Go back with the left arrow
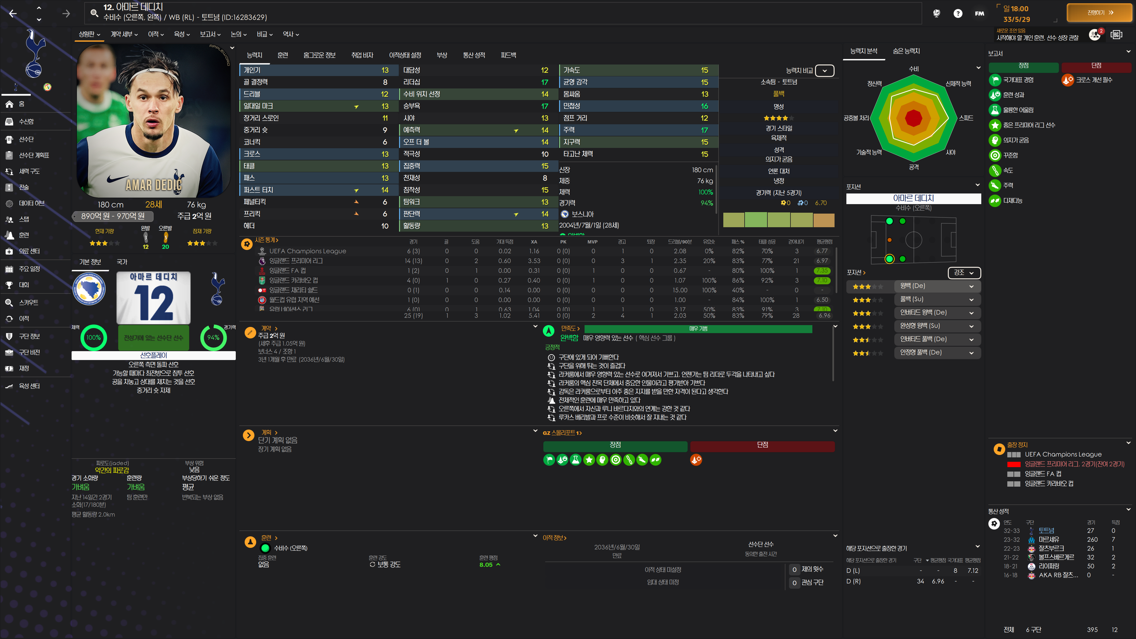 click(x=13, y=13)
